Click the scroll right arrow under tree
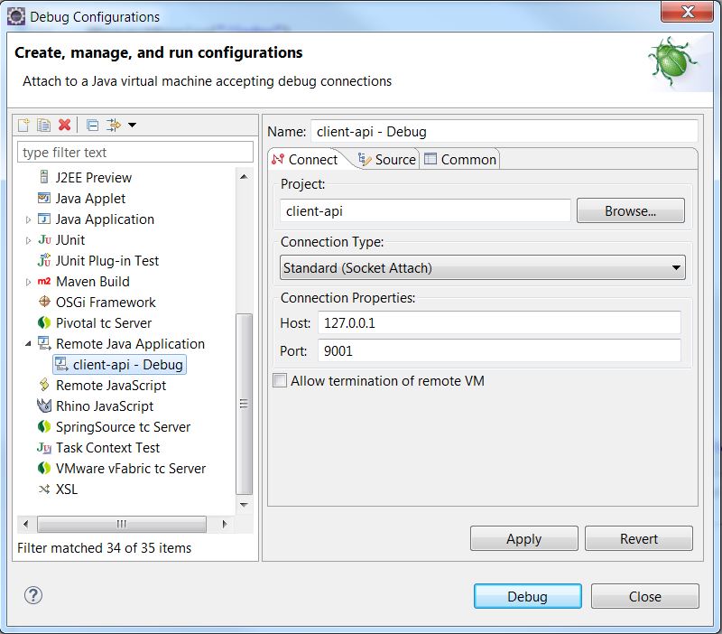Image resolution: width=722 pixels, height=634 pixels. tap(225, 524)
